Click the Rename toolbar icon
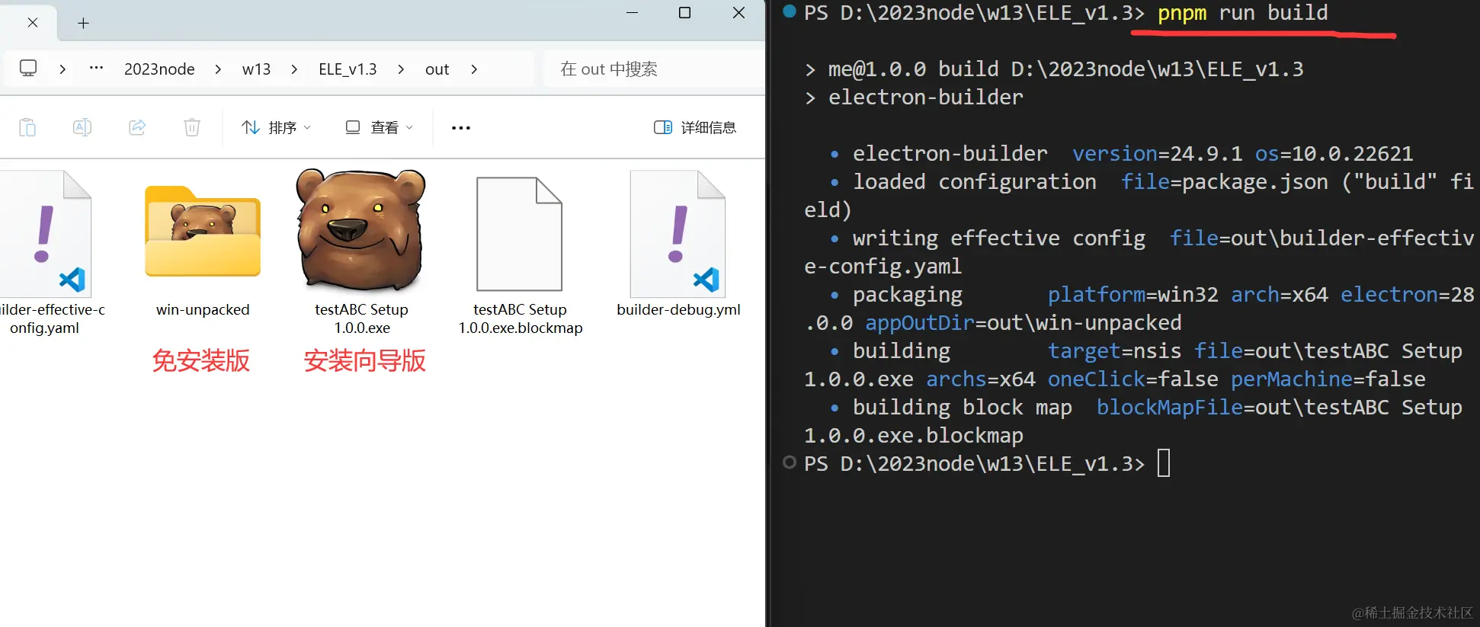1480x627 pixels. pos(82,127)
